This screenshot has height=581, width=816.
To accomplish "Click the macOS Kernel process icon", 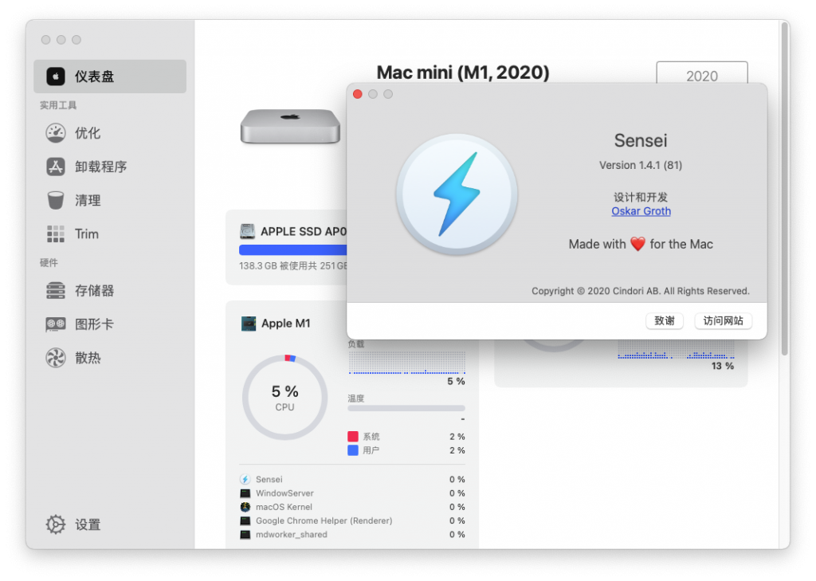I will [245, 507].
